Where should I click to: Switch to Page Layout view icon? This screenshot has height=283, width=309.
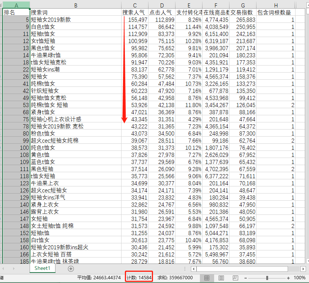point(221,278)
